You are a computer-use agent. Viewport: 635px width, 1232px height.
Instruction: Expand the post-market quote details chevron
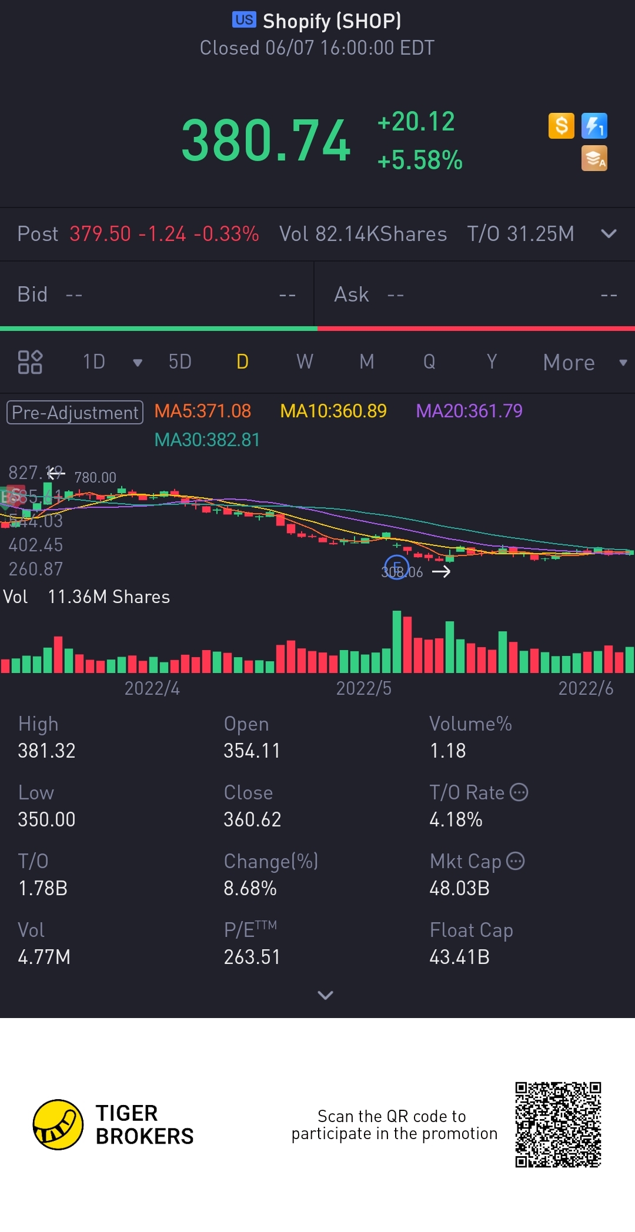609,234
